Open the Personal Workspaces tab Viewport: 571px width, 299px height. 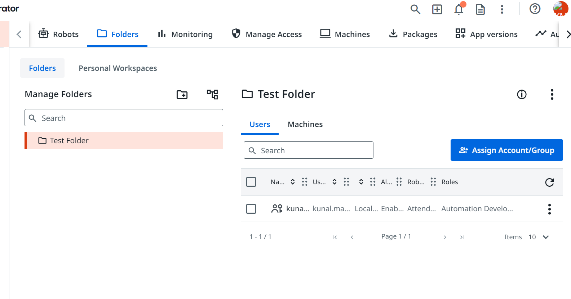click(118, 68)
